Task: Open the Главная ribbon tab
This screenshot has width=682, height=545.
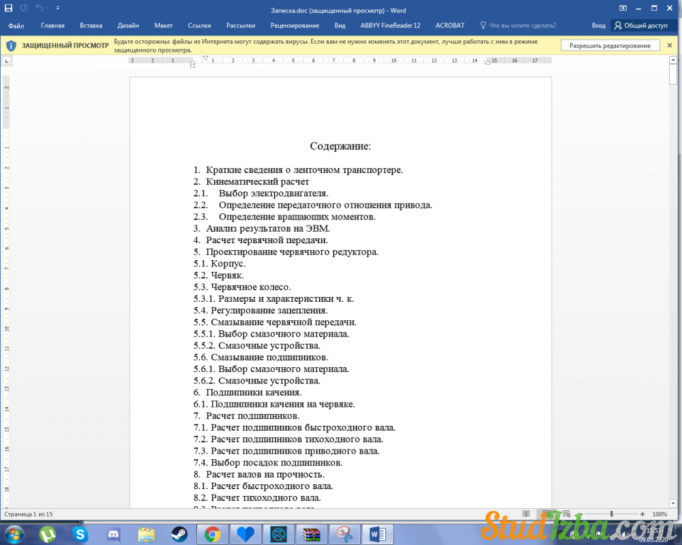Action: pos(53,26)
